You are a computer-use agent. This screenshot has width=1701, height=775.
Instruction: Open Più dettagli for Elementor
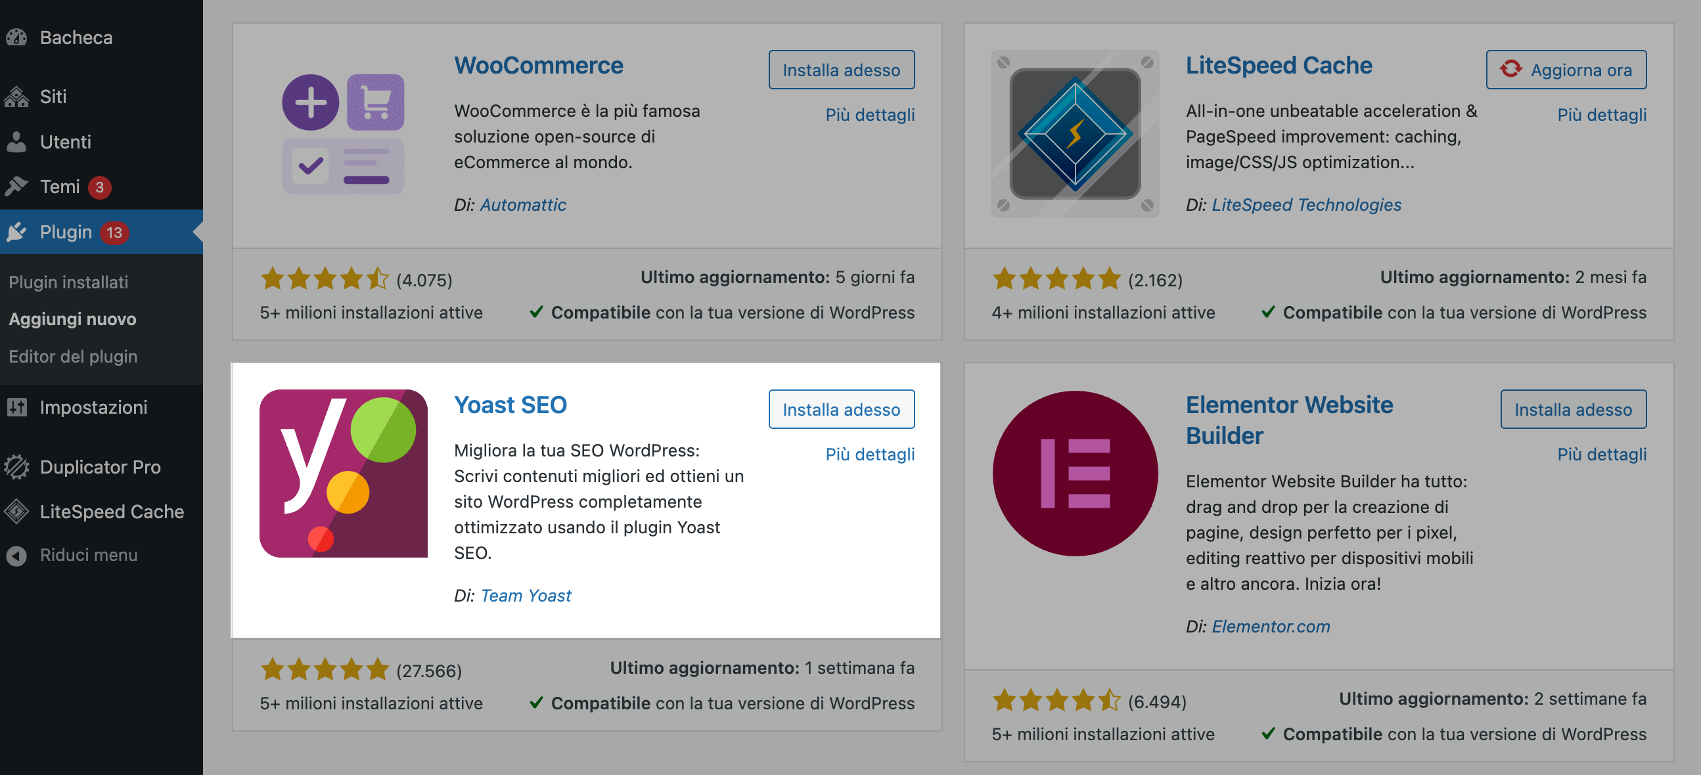coord(1601,454)
